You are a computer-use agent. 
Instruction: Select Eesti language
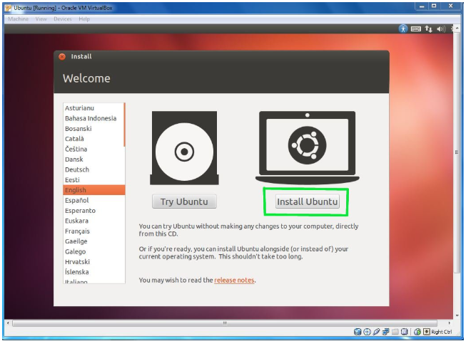pos(93,179)
